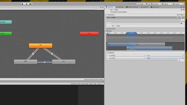Start Play mode with the Play button

pos(22,4)
